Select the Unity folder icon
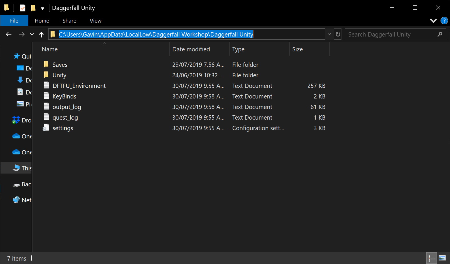Viewport: 450px width, 264px height. click(46, 75)
